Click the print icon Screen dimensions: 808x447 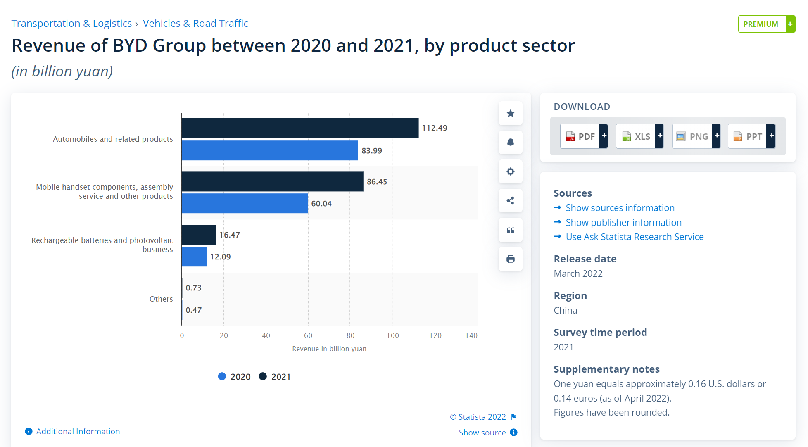click(510, 259)
